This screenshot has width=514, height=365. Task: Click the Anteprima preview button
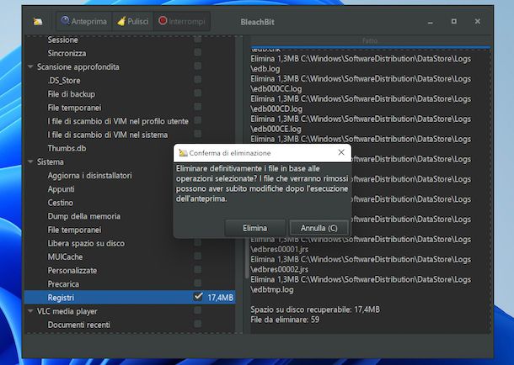(84, 22)
